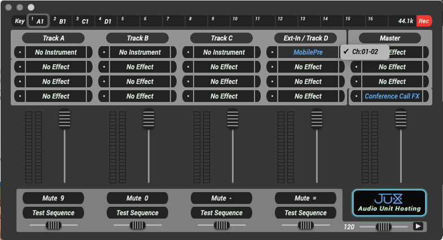This screenshot has width=443, height=240.
Task: Choose Ch:01-02 from the popup menu
Action: click(x=365, y=52)
